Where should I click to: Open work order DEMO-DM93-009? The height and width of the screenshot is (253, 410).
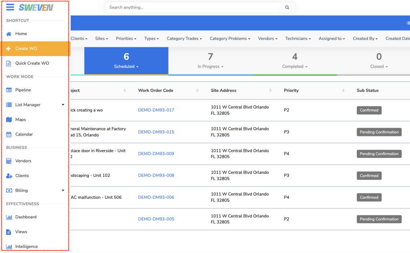[x=156, y=154]
